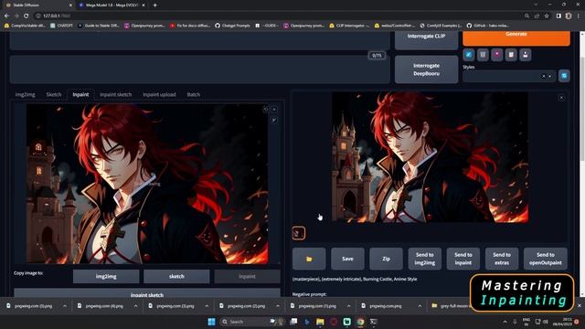Click Interrogate DeepBooru button
This screenshot has width=585, height=329.
pyautogui.click(x=426, y=69)
